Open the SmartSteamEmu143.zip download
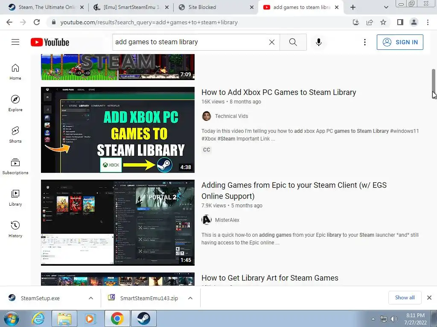The height and width of the screenshot is (327, 437). 149,298
